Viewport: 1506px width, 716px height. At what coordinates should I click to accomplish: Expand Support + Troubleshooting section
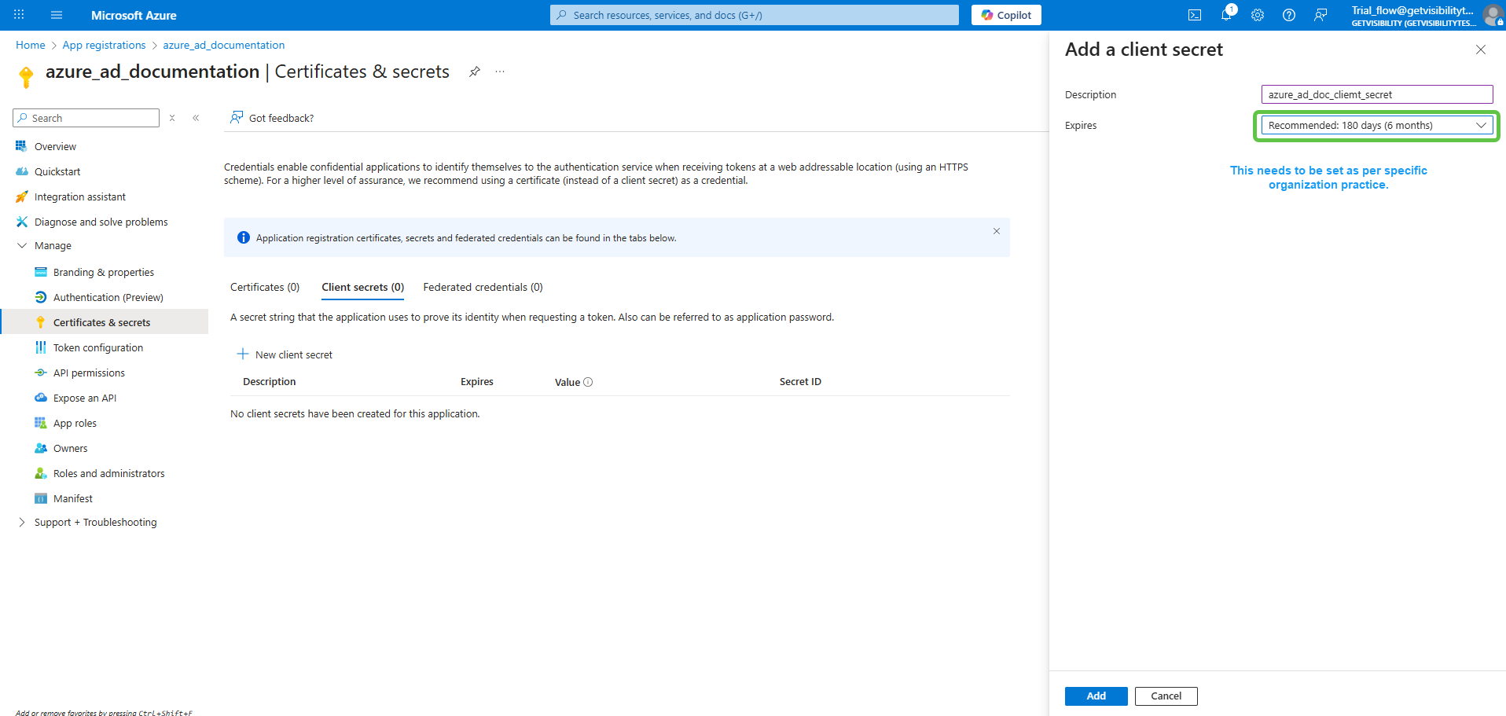(22, 523)
